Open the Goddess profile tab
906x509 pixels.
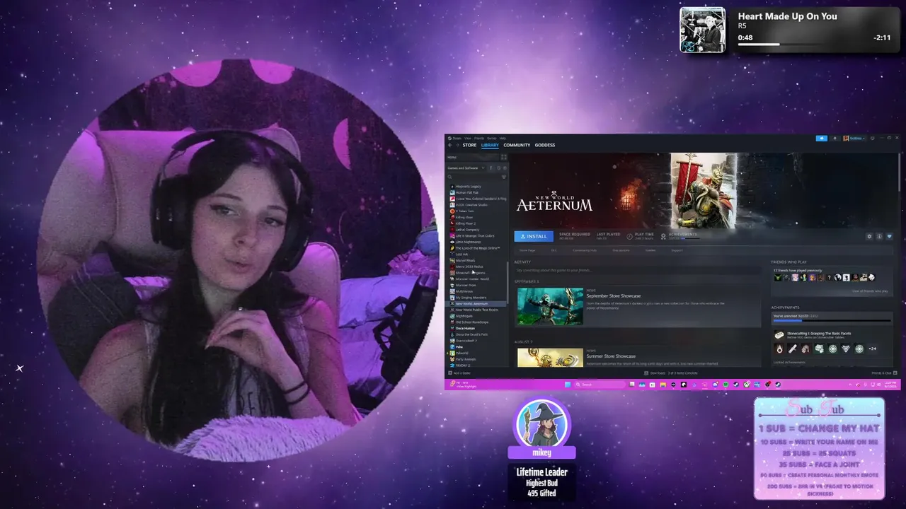[545, 145]
